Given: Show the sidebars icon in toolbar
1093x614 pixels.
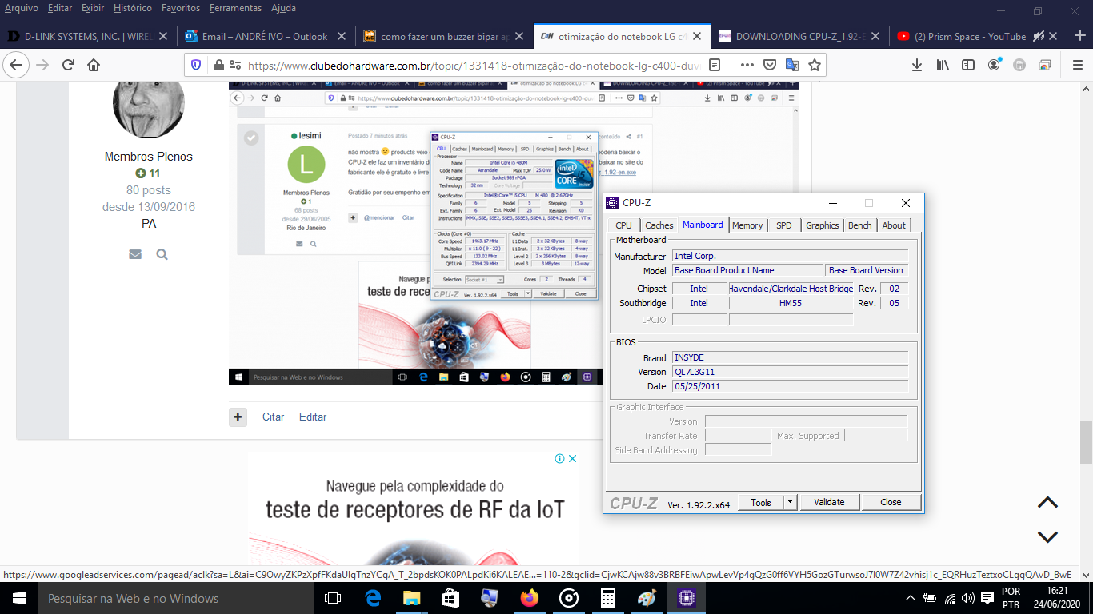Looking at the screenshot, I should point(968,65).
